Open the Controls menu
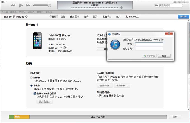The image size is (190, 123). (31, 12)
